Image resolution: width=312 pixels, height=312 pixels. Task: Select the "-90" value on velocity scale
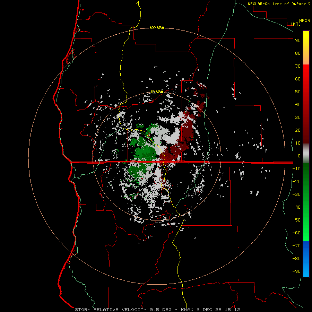[296, 271]
